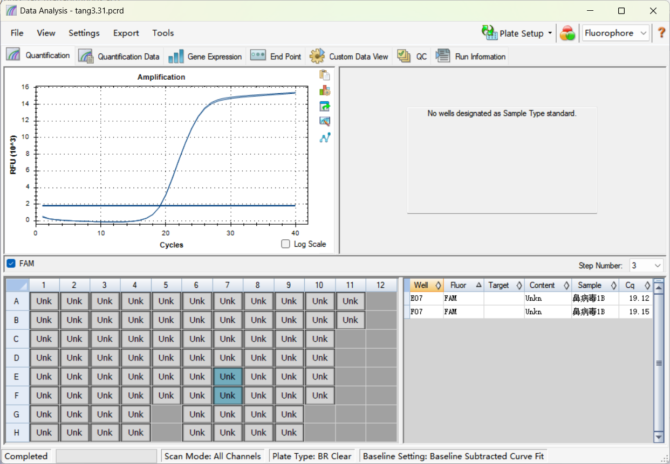Open help via the question mark icon
This screenshot has width=670, height=464.
(x=661, y=33)
